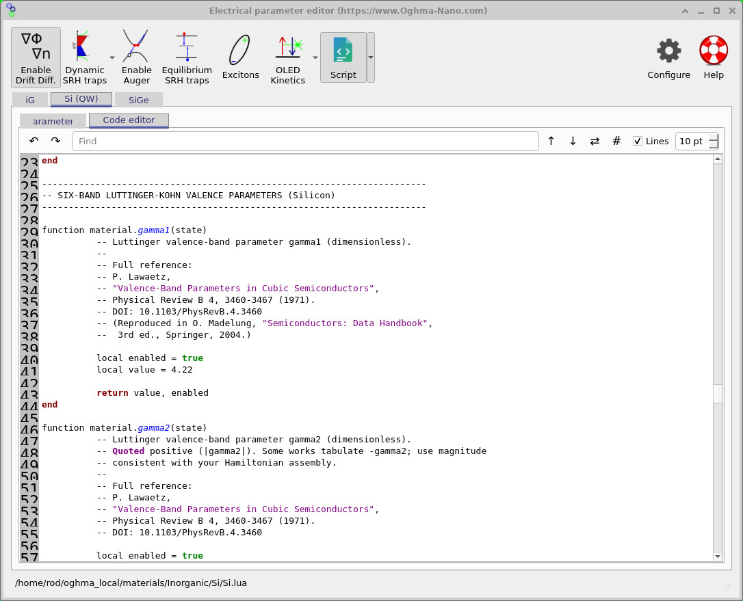Find next match with down arrow

point(573,141)
